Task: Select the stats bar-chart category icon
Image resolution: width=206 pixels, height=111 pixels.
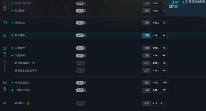Action: [x=5, y=35]
